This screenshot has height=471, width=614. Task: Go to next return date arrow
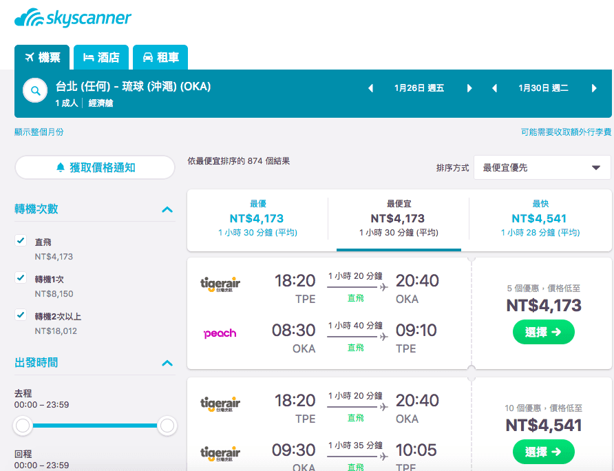(594, 88)
